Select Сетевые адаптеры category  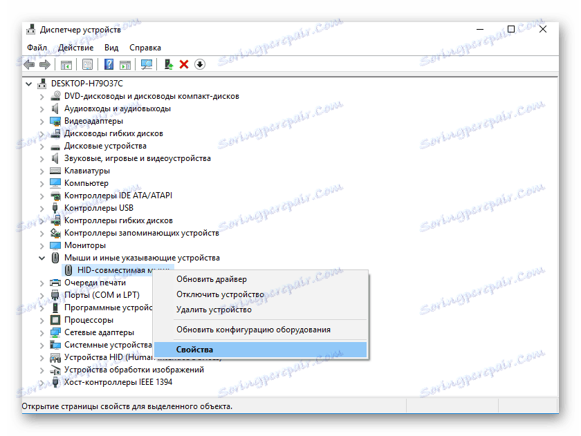tap(99, 332)
